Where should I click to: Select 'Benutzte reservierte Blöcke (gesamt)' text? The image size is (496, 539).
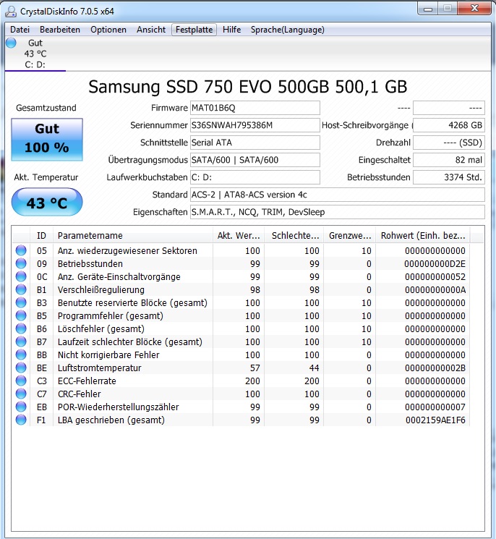pyautogui.click(x=132, y=303)
